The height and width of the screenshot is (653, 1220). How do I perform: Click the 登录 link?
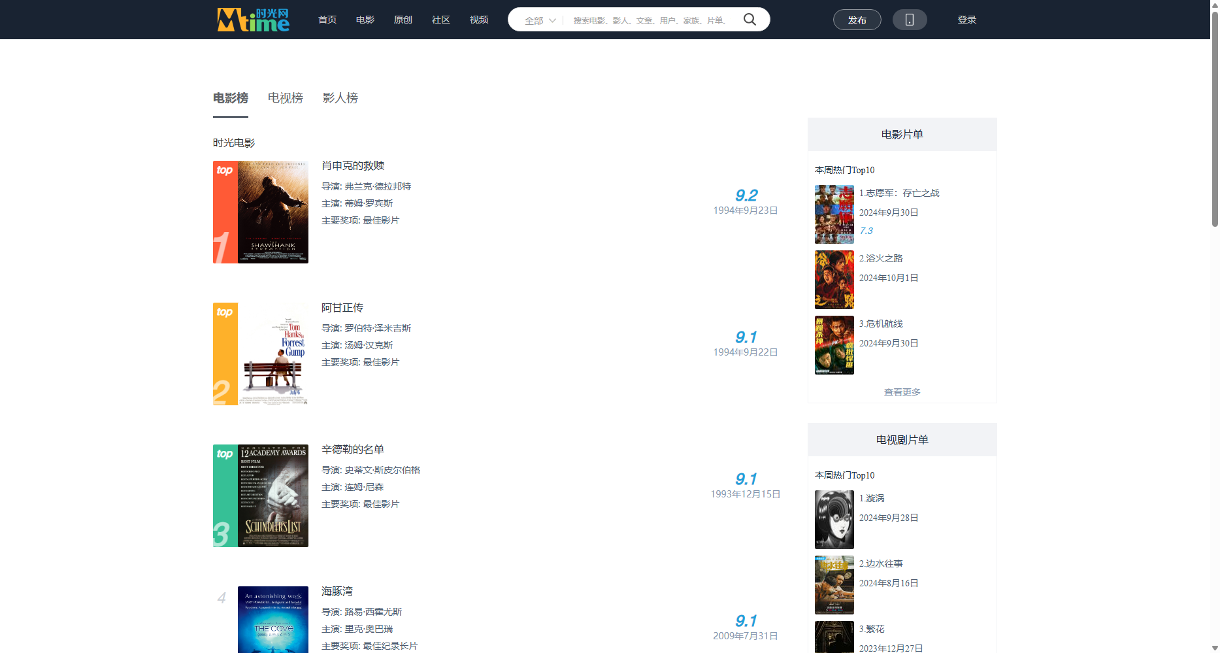(x=967, y=20)
